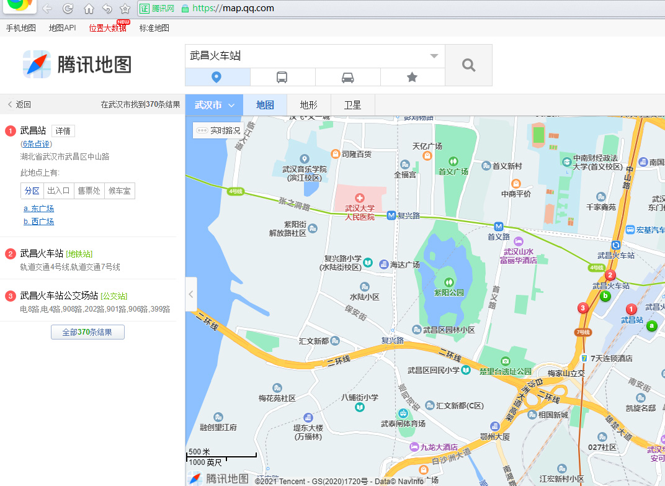Switch to 卫星 satellite view tab
Image resolution: width=665 pixels, height=486 pixels.
[353, 105]
